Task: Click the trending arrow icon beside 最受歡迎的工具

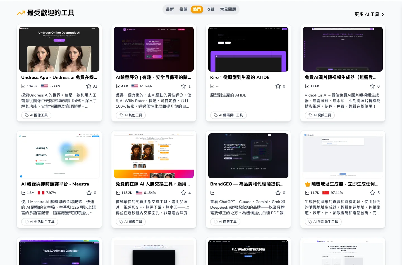Action: click(x=21, y=13)
